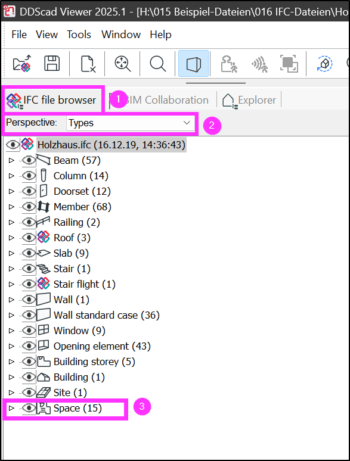Switch to the IFC file browser tab
Screen dimensions: 350x461
(x=52, y=100)
